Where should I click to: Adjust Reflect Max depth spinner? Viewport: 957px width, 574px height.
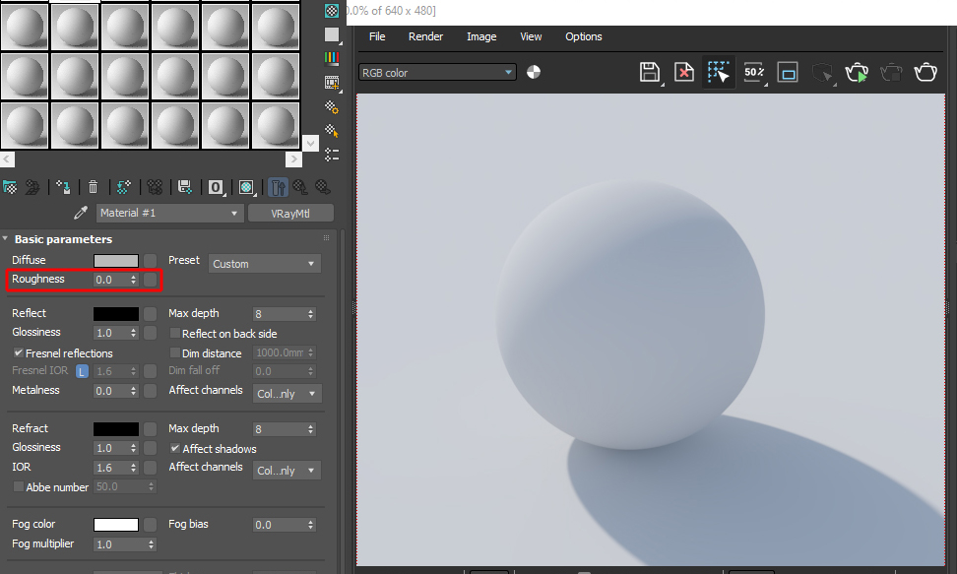click(311, 314)
